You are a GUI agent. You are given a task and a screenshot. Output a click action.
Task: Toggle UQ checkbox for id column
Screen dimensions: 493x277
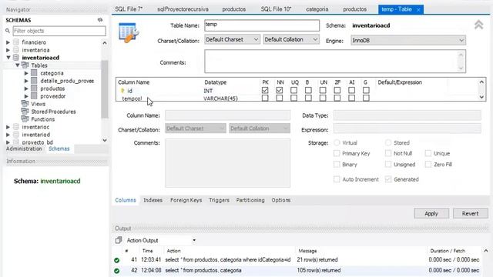point(293,91)
